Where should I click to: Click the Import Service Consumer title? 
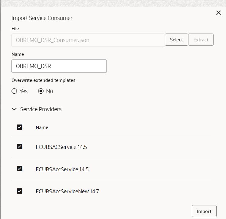click(42, 18)
